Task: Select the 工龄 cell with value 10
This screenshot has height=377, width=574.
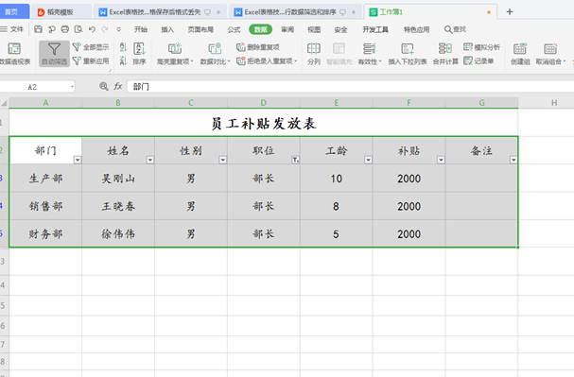Action: (337, 179)
